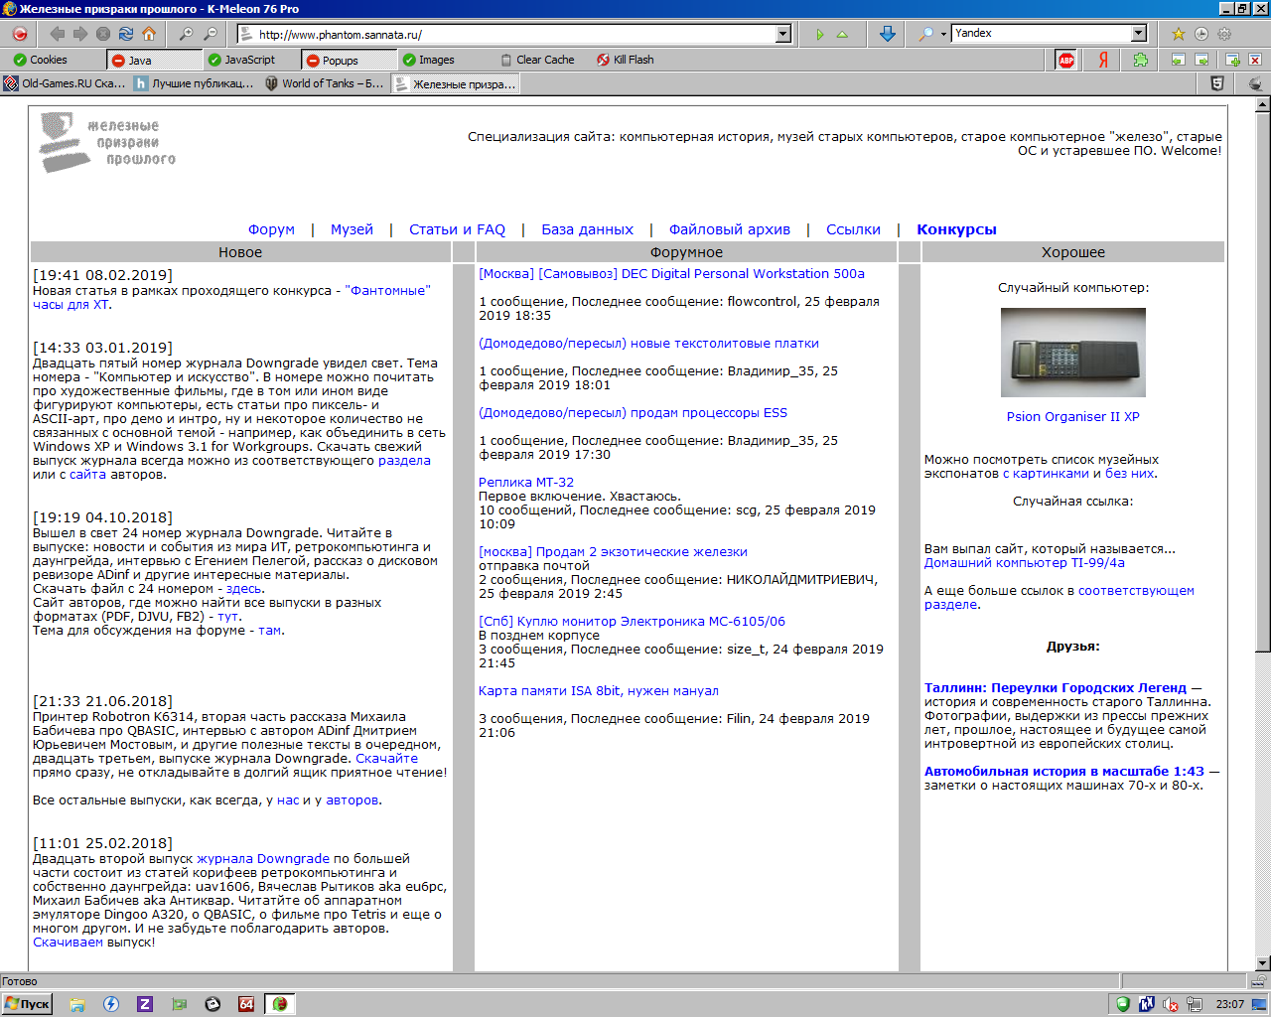Image resolution: width=1271 pixels, height=1017 pixels.
Task: Open Таллинн: Переулки Городских Легенд link
Action: click(x=1055, y=688)
